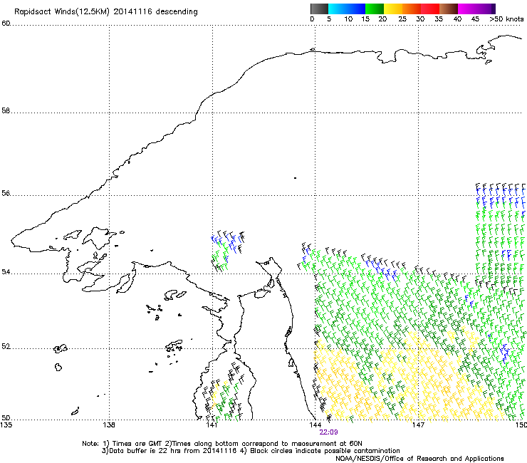Click the yellow 20–25 knots legend segment
Viewport: 527px width, 463px height.
[x=392, y=9]
